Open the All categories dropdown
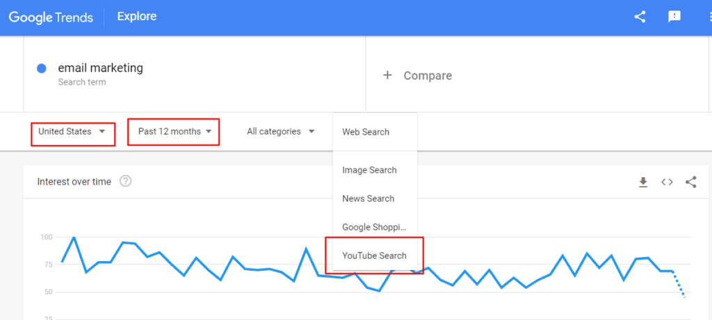This screenshot has height=320, width=712. pos(281,131)
